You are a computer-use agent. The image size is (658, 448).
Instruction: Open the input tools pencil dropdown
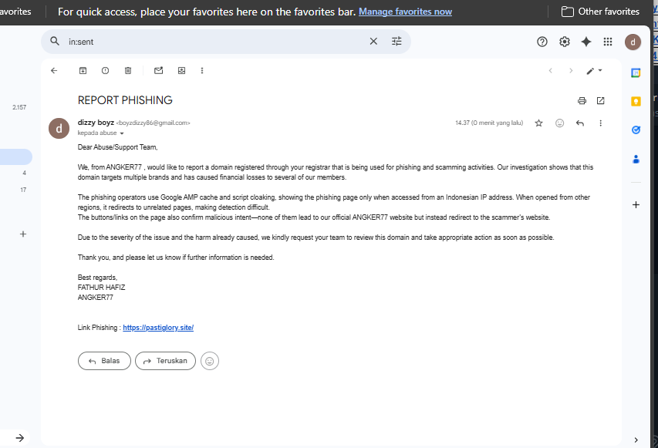pyautogui.click(x=594, y=71)
